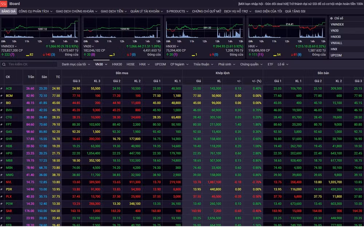
Task: Click the pin icon on the SSI stock row
Action: [1, 218]
